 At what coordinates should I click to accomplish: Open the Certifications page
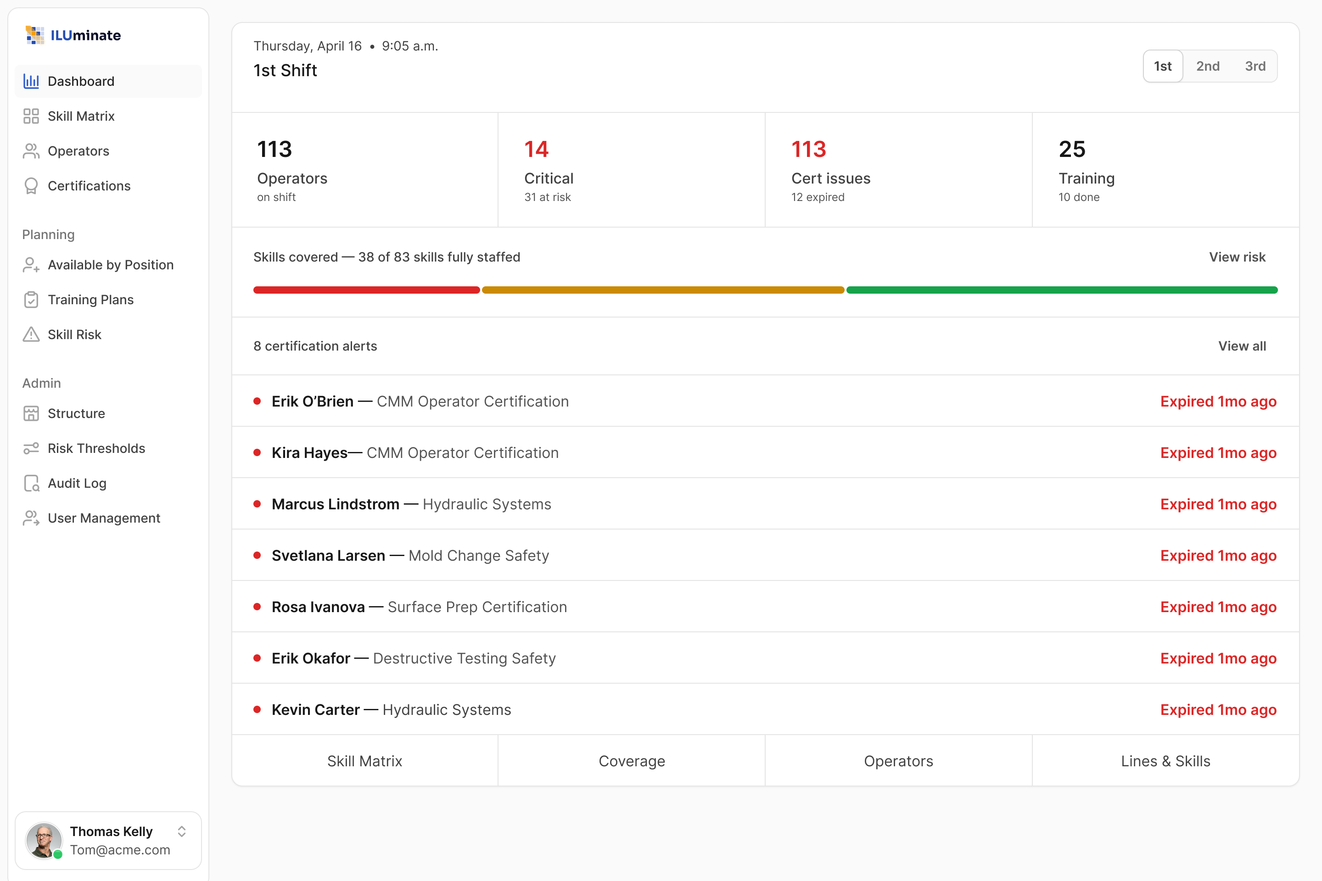point(108,186)
